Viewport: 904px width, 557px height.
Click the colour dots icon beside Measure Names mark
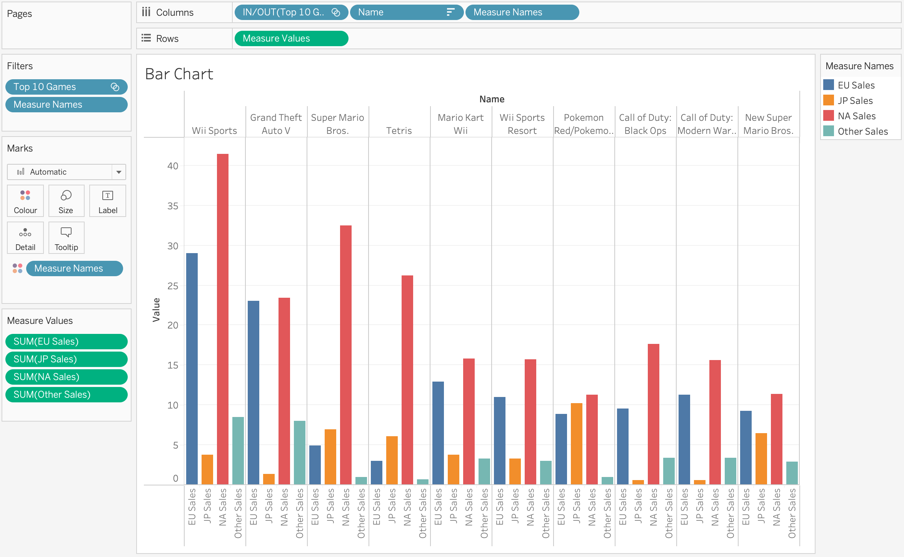(18, 268)
